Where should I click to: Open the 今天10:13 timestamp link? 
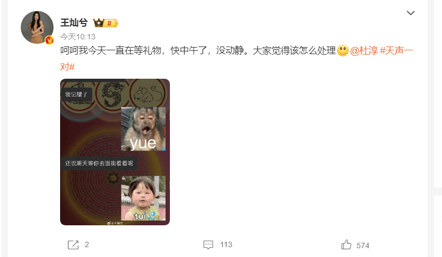[x=78, y=37]
